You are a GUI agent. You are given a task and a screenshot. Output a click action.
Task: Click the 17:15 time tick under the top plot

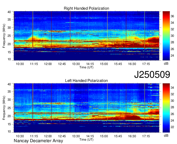click(146, 64)
